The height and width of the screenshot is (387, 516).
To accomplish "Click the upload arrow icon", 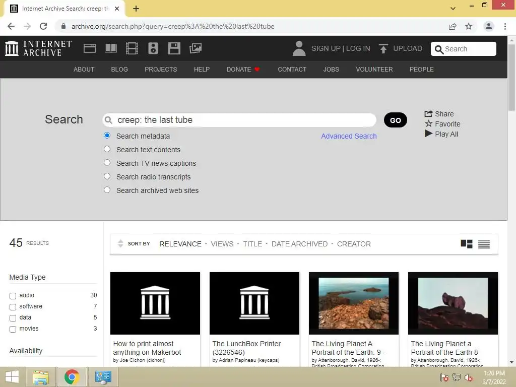I will pyautogui.click(x=383, y=48).
